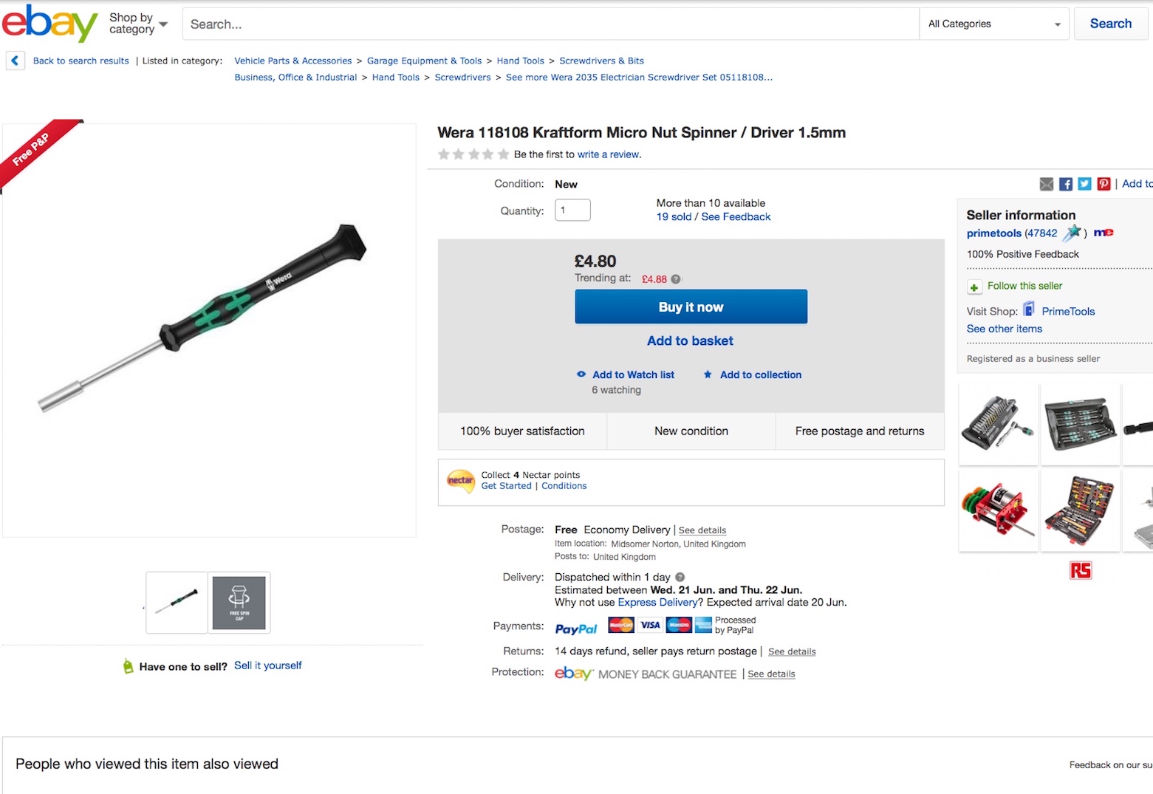Share this item on Facebook
The width and height of the screenshot is (1153, 794).
[x=1065, y=184]
